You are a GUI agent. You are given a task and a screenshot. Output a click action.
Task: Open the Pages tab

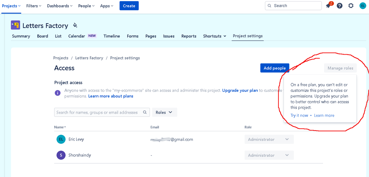click(x=151, y=36)
